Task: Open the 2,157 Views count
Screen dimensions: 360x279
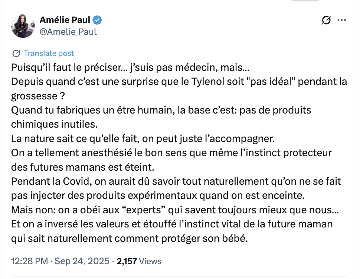Action: [x=139, y=261]
